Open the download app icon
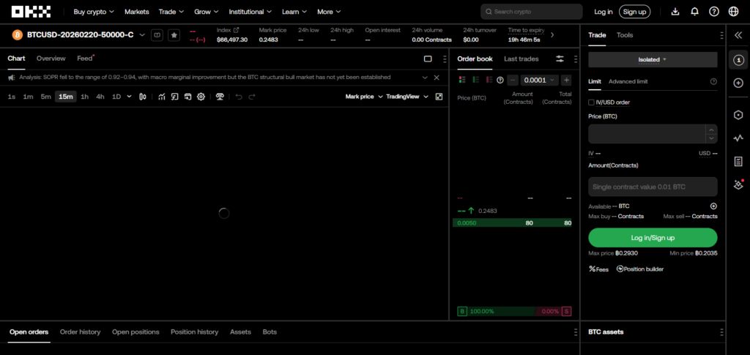 pos(675,12)
